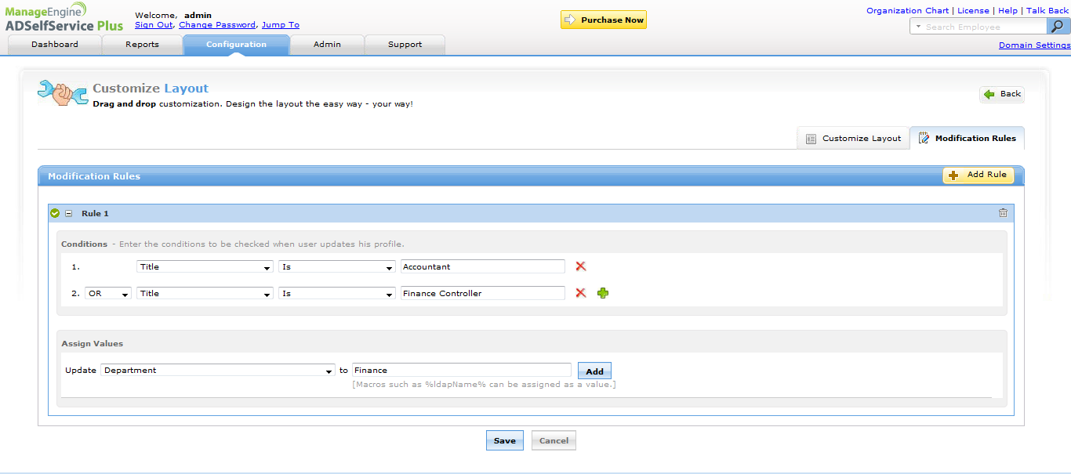Expand the Update Department attribute dropdown
Screen dimensions: 1071x474
218,371
